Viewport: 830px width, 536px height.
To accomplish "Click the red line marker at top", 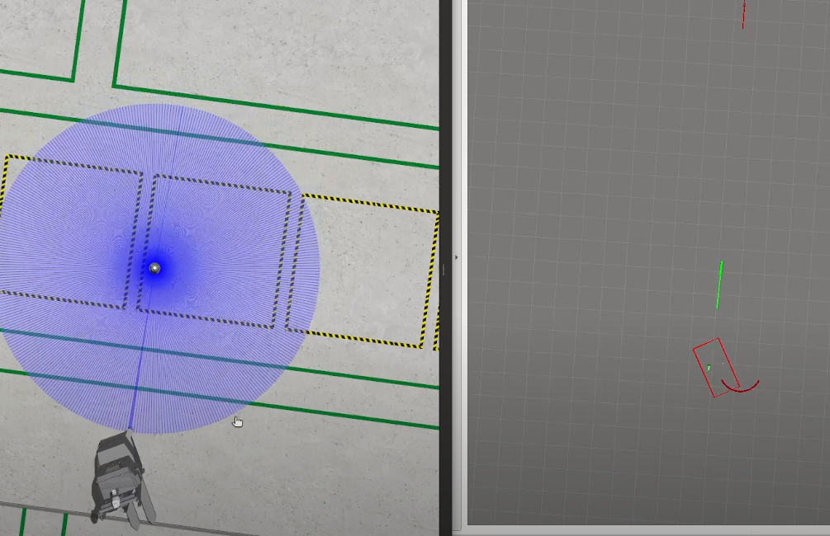I will coord(743,15).
